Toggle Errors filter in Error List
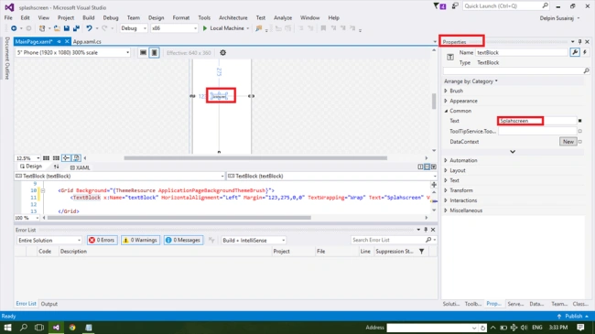595x334 pixels. click(103, 240)
